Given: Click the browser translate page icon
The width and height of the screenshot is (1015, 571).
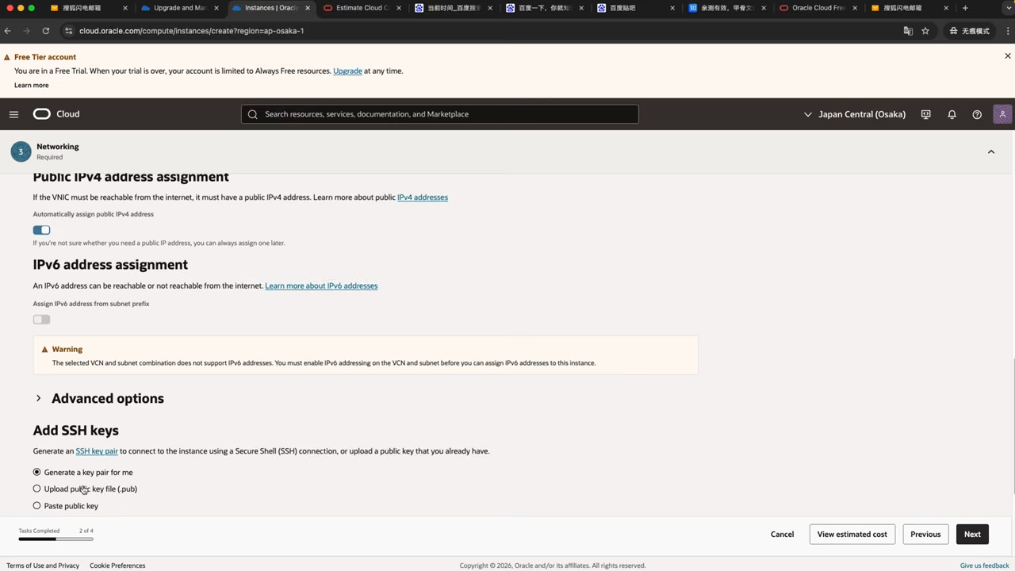Looking at the screenshot, I should point(908,31).
